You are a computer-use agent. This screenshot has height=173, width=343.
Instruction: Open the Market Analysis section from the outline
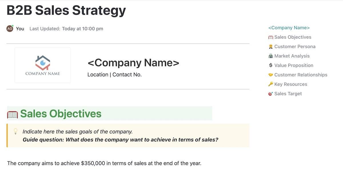(292, 56)
